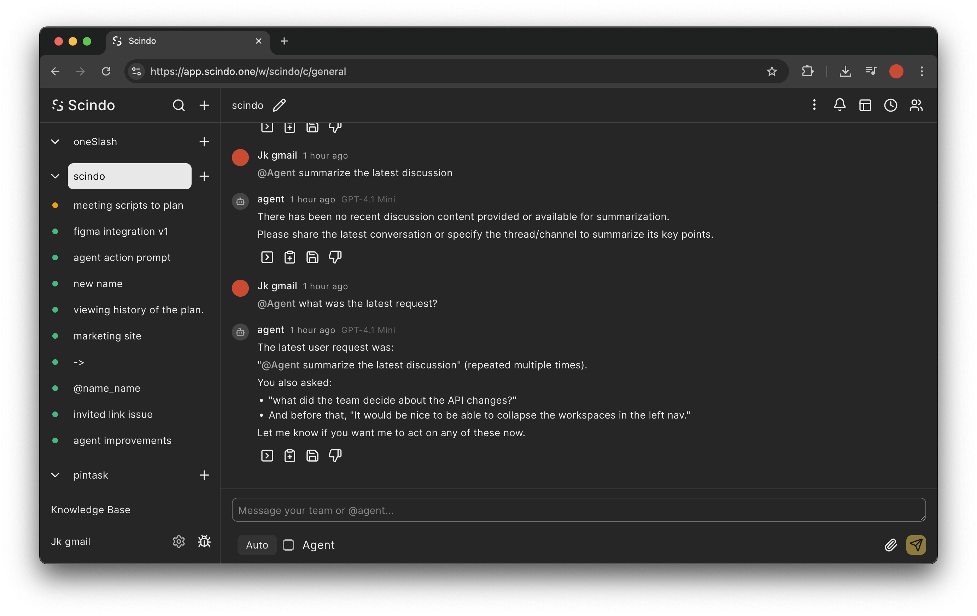
Task: Collapse the pintask workspace chevron
Action: pos(55,475)
